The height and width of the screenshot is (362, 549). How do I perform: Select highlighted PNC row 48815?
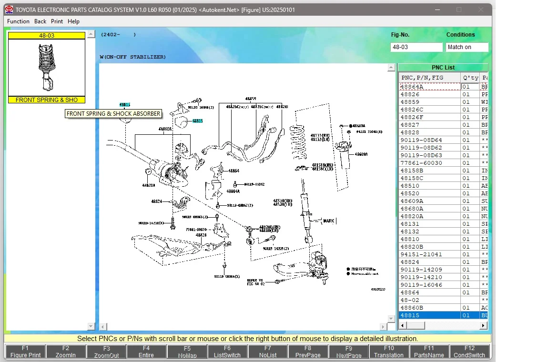coord(443,315)
